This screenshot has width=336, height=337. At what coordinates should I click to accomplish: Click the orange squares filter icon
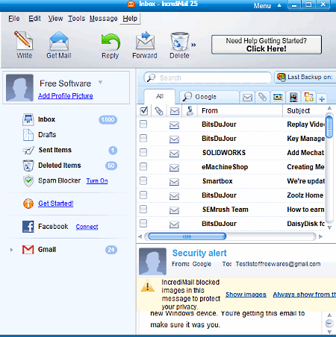pyautogui.click(x=309, y=97)
